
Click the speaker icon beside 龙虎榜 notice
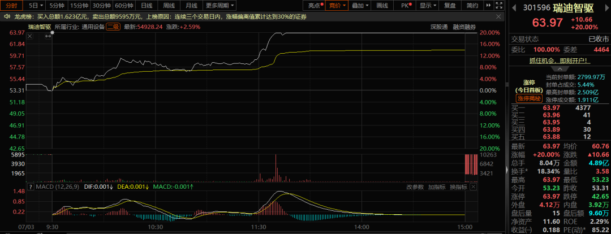[x=7, y=16]
